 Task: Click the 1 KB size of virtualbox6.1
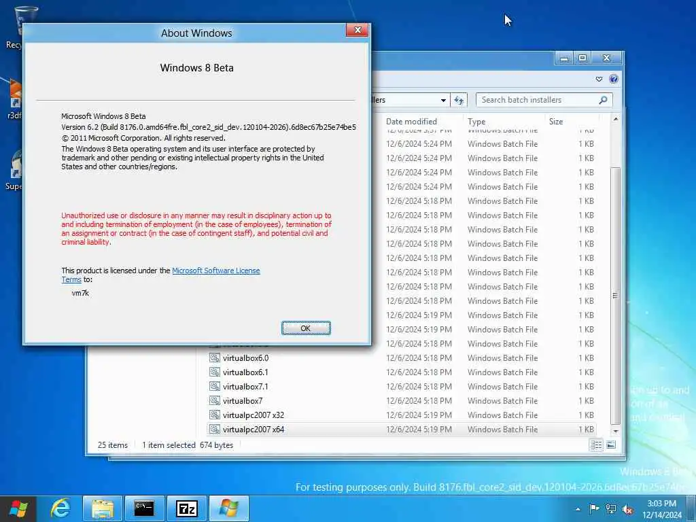tap(586, 372)
